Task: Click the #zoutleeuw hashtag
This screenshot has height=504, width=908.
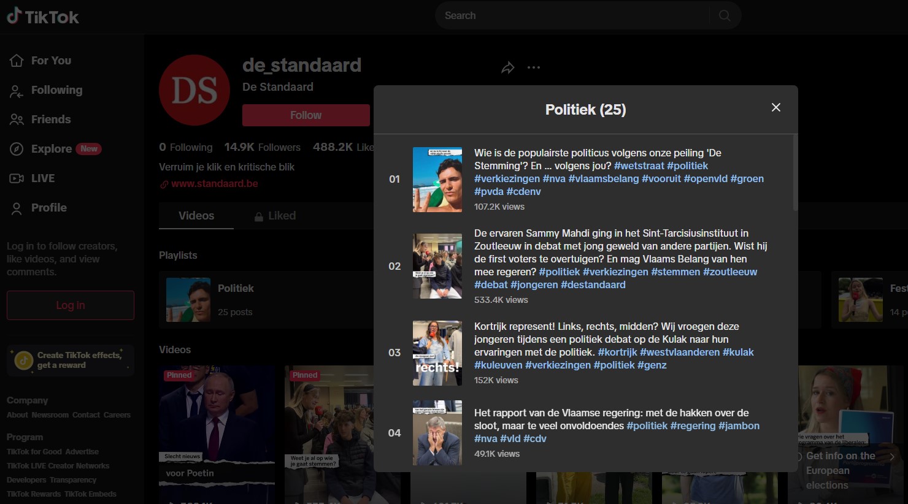Action: 730,272
